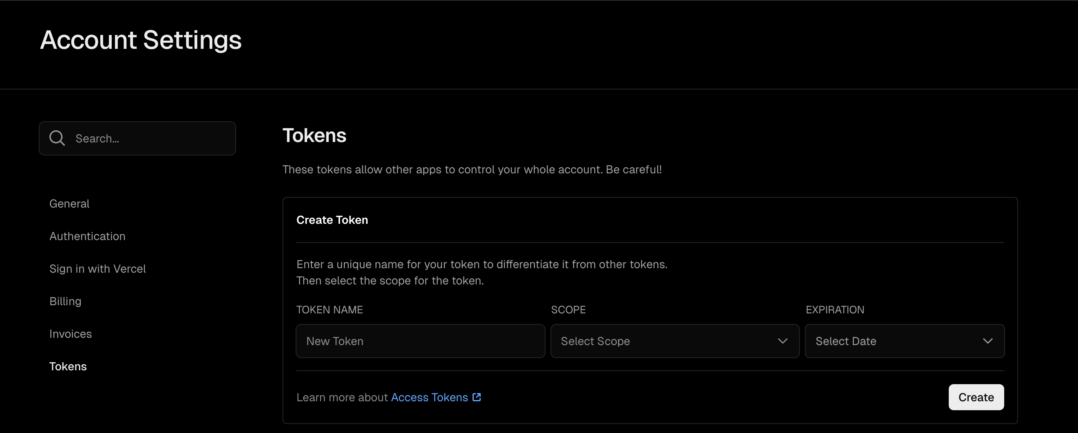Click the Account Settings page title

(141, 40)
